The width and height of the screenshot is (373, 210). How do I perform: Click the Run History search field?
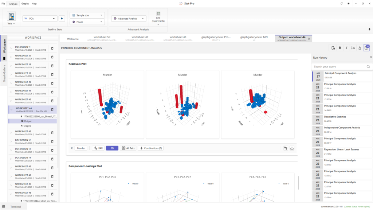click(340, 67)
